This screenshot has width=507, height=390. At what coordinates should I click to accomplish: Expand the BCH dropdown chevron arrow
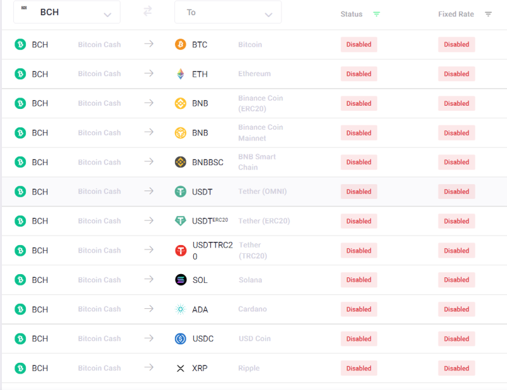[x=107, y=15]
